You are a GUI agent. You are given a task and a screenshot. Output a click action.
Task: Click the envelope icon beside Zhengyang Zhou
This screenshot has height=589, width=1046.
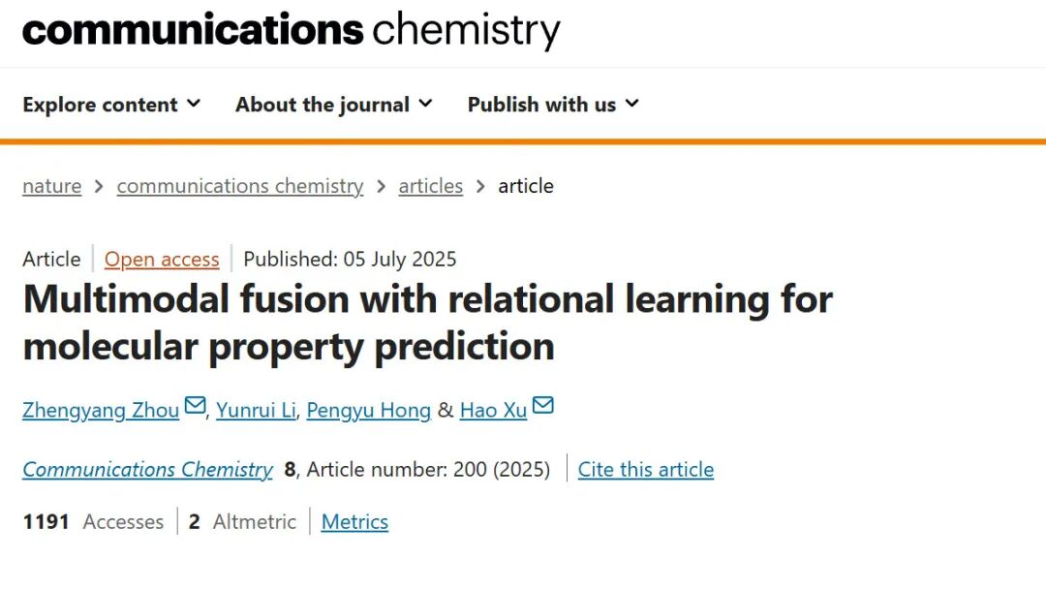(195, 405)
